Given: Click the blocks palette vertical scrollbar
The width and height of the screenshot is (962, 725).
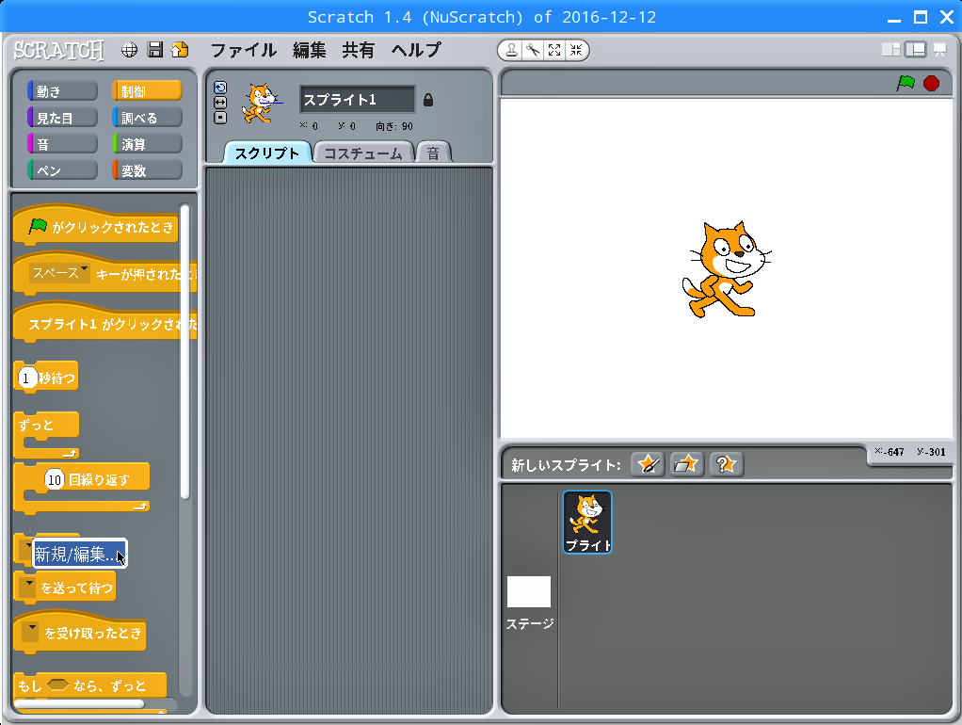Looking at the screenshot, I should 184,352.
